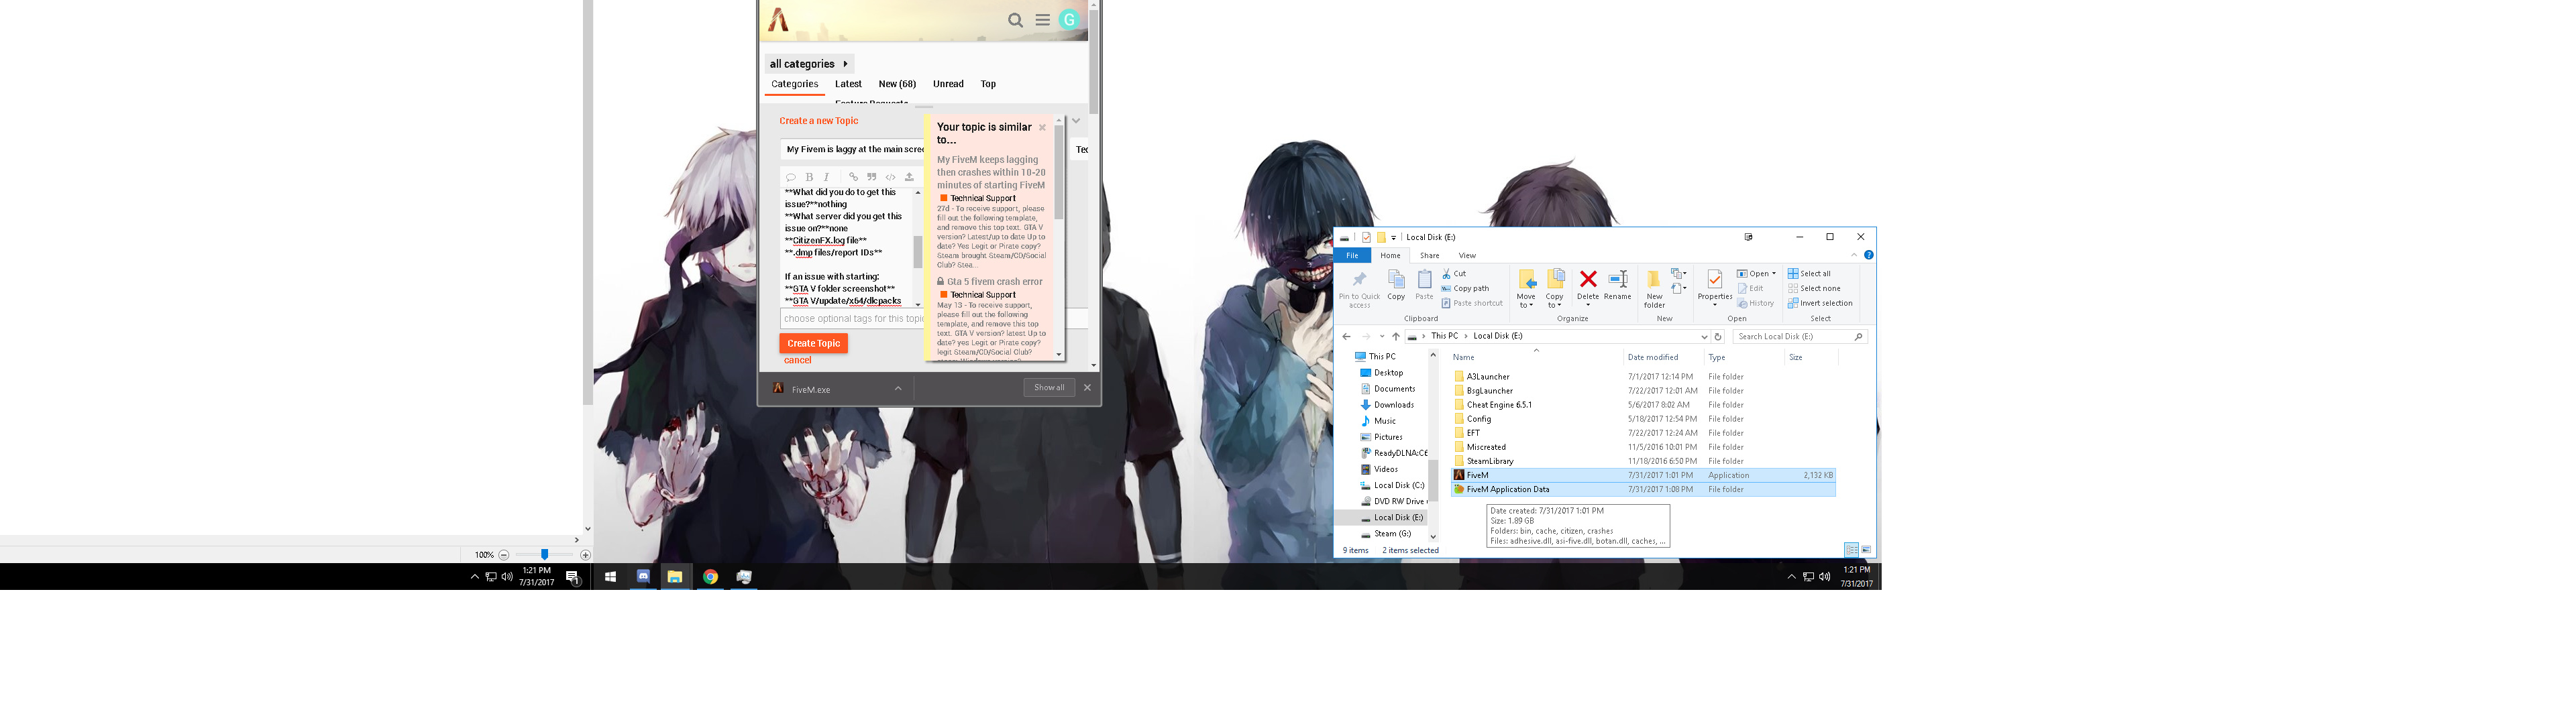This screenshot has width=2576, height=724.
Task: Click Show all downloads button
Action: pyautogui.click(x=1049, y=388)
